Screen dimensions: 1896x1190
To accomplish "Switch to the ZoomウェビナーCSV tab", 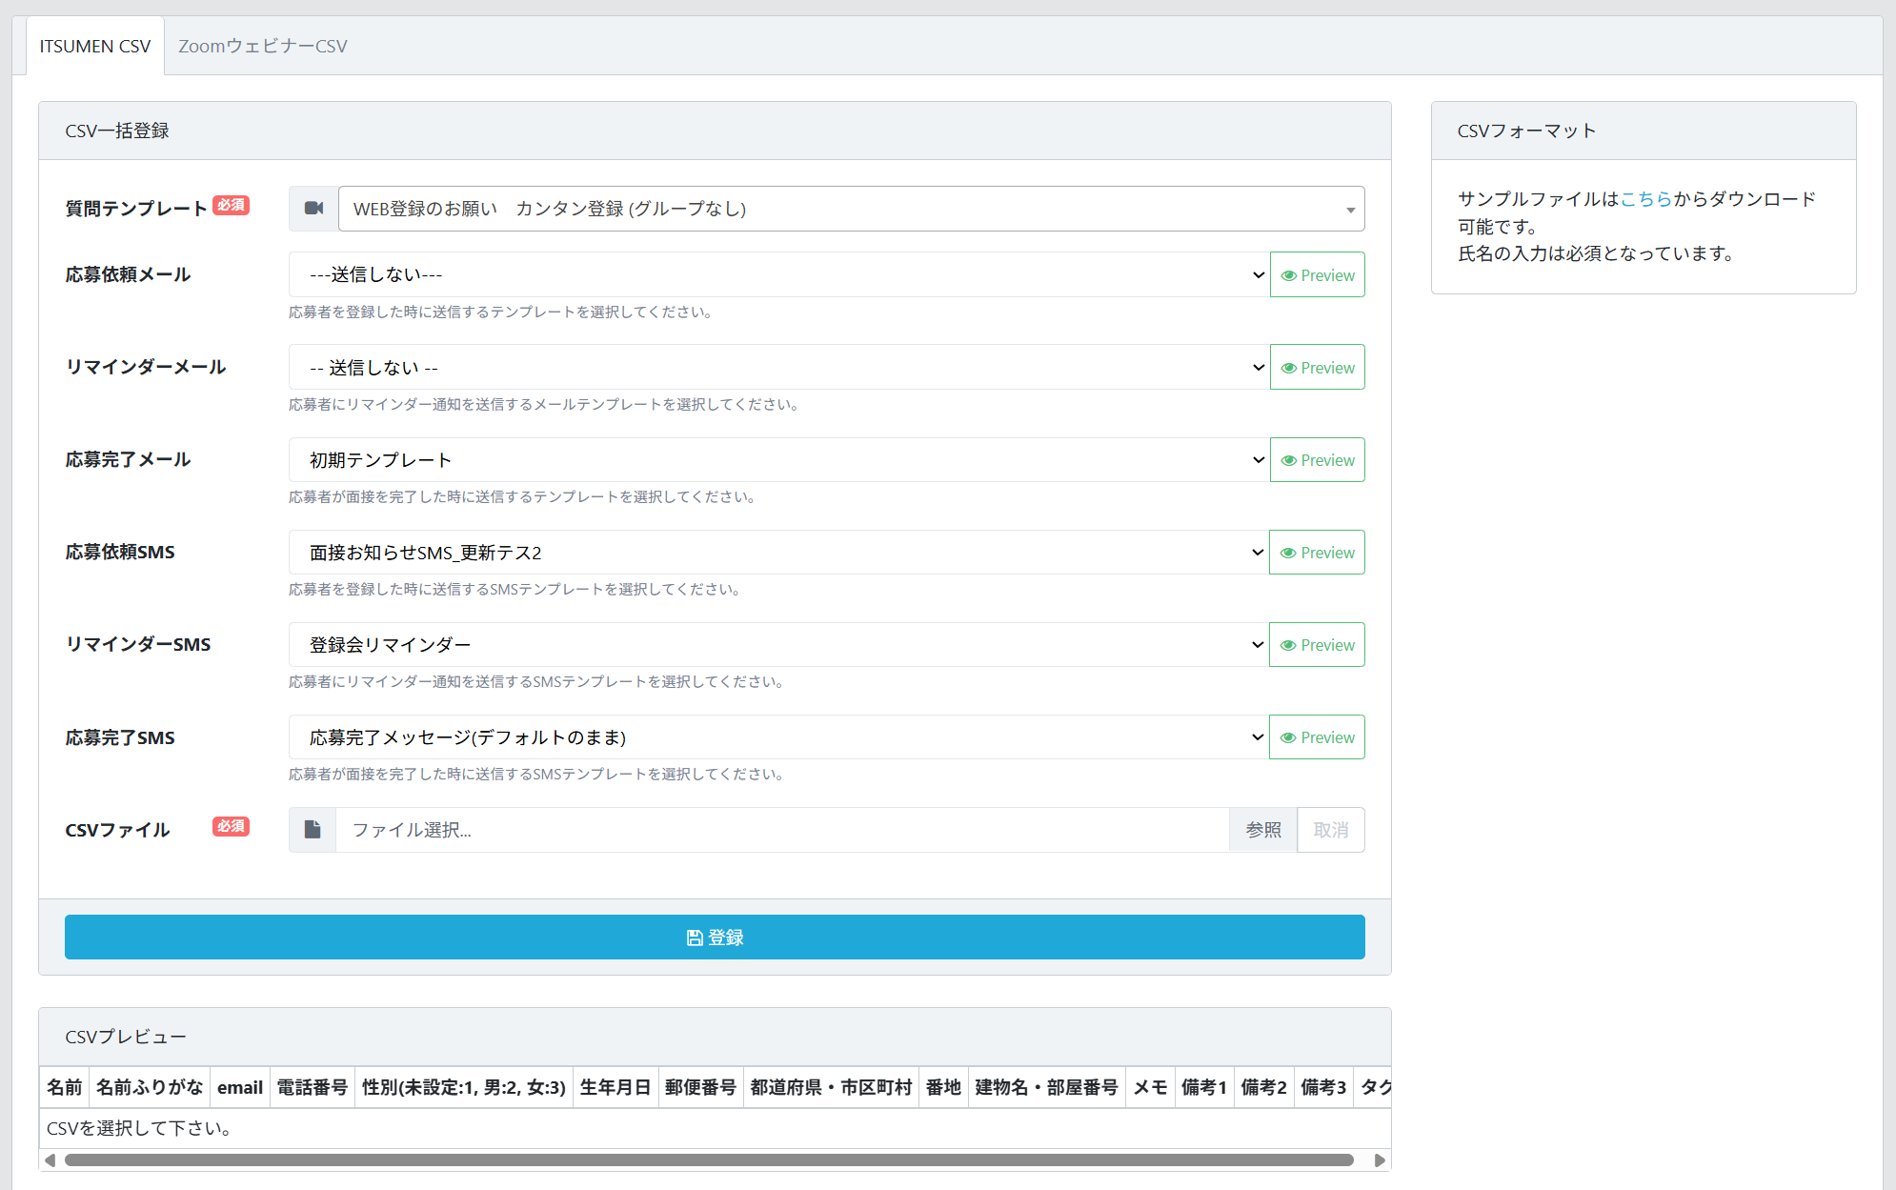I will coord(263,46).
